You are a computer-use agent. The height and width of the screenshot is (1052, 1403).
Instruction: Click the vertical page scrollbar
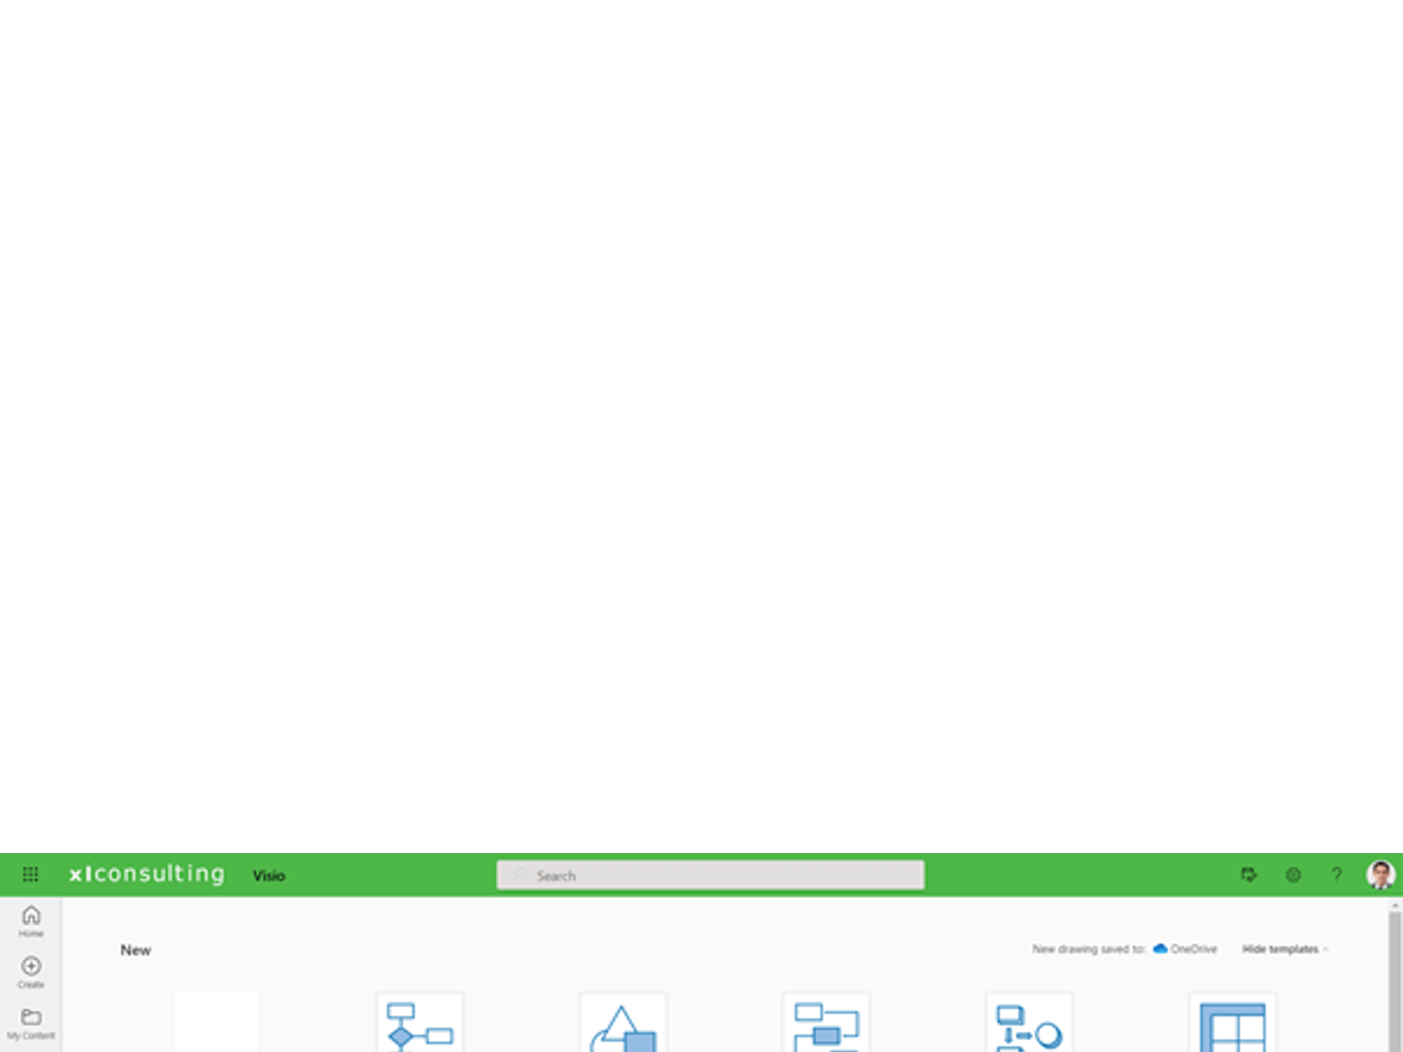(1394, 973)
